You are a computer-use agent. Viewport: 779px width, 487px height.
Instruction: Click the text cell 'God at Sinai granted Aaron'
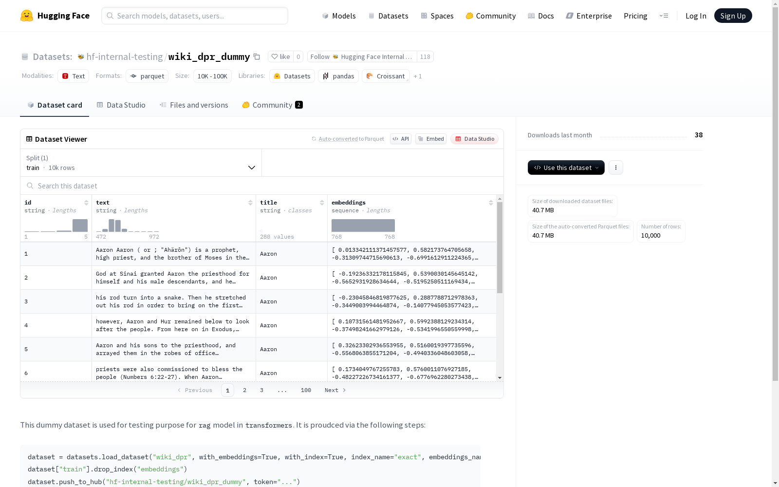[x=174, y=278]
